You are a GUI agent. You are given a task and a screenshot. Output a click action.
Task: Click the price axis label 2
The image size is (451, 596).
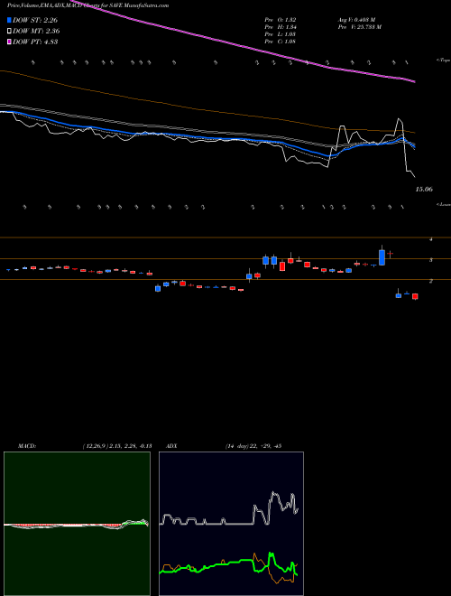(x=430, y=281)
